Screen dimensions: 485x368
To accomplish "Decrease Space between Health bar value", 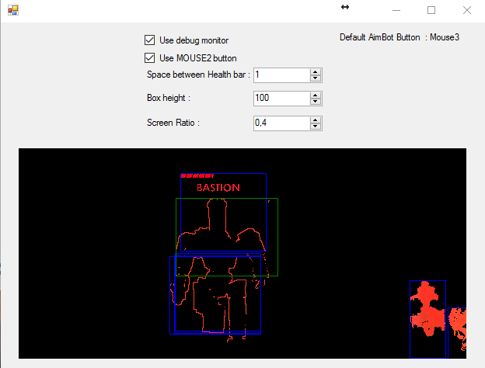I will tap(316, 78).
